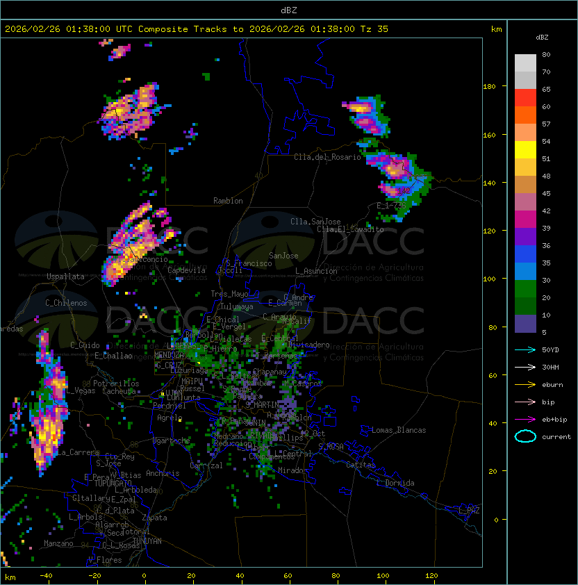Click the 'Cacheuta' map label

point(119,391)
